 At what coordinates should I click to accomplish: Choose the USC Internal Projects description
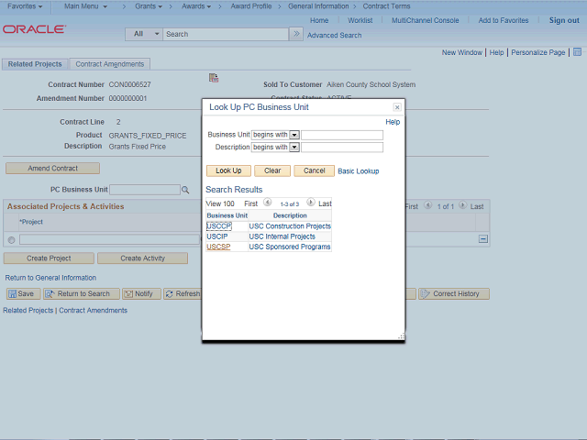[x=282, y=236]
